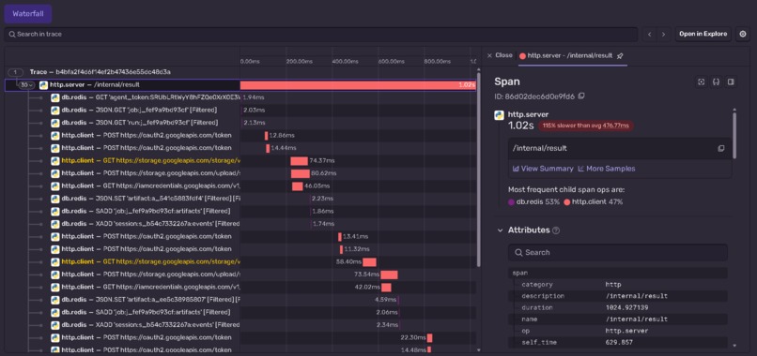Go to previous span with left arrow
The height and width of the screenshot is (356, 757).
pos(649,35)
